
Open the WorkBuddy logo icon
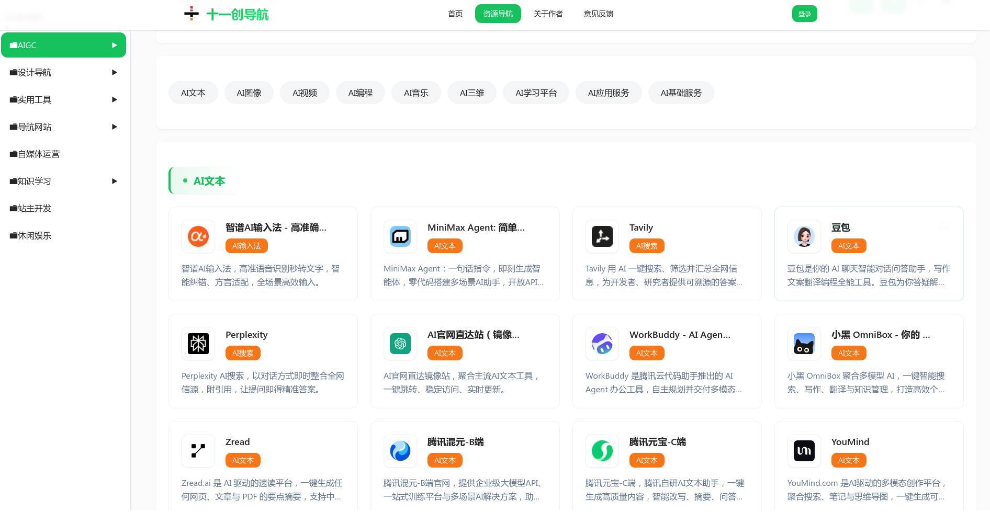602,344
